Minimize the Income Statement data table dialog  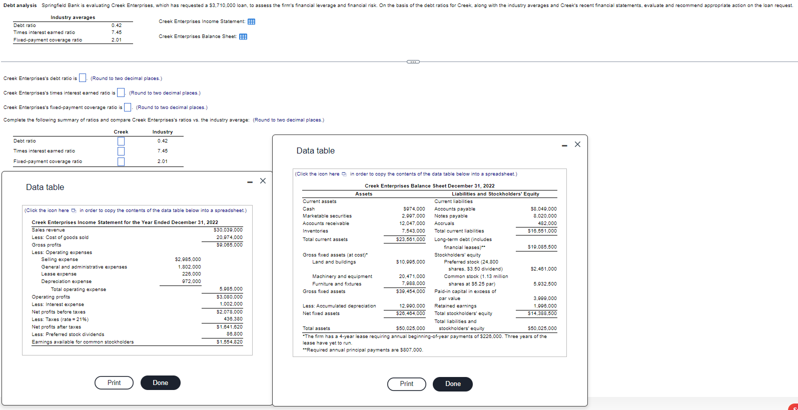(x=250, y=182)
